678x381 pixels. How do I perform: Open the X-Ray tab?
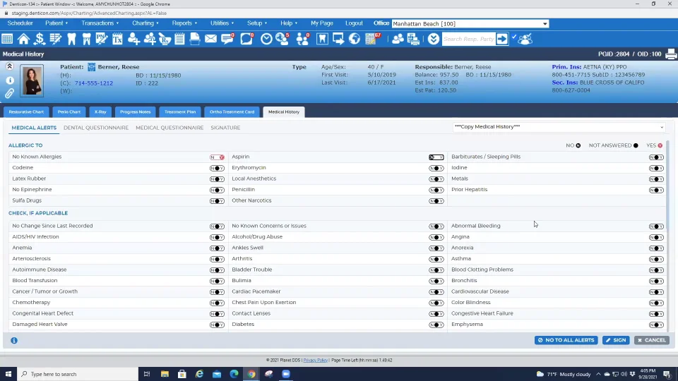100,112
